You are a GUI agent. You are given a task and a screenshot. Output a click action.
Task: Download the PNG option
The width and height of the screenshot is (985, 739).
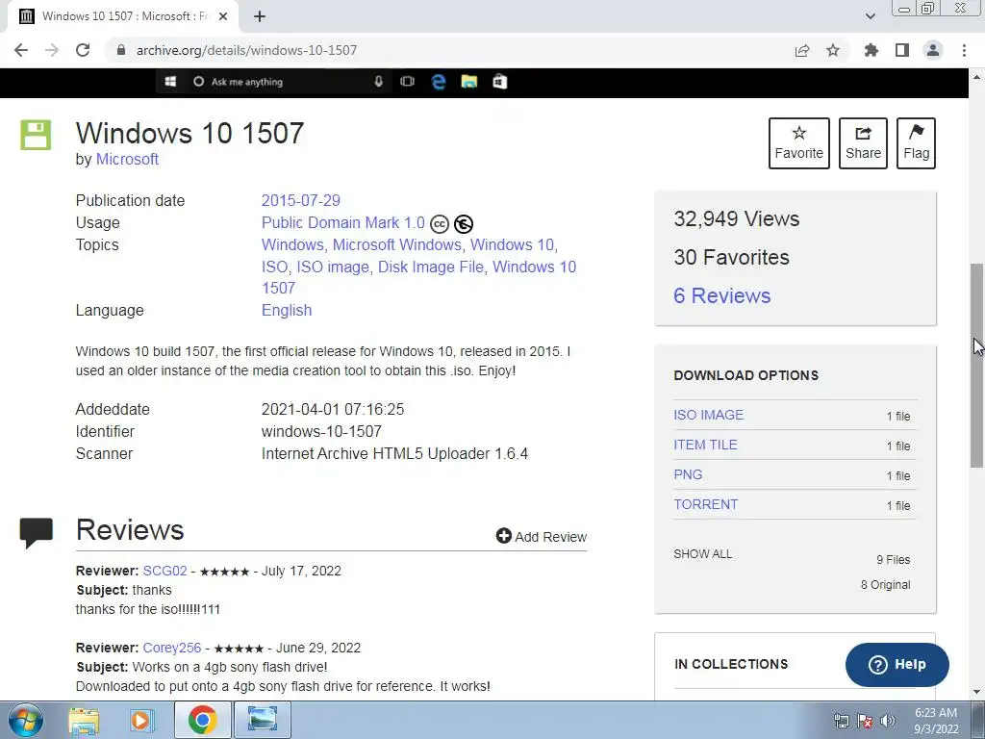688,474
